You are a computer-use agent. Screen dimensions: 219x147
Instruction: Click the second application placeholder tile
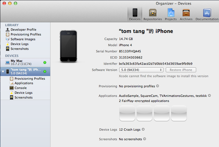[x=144, y=113]
